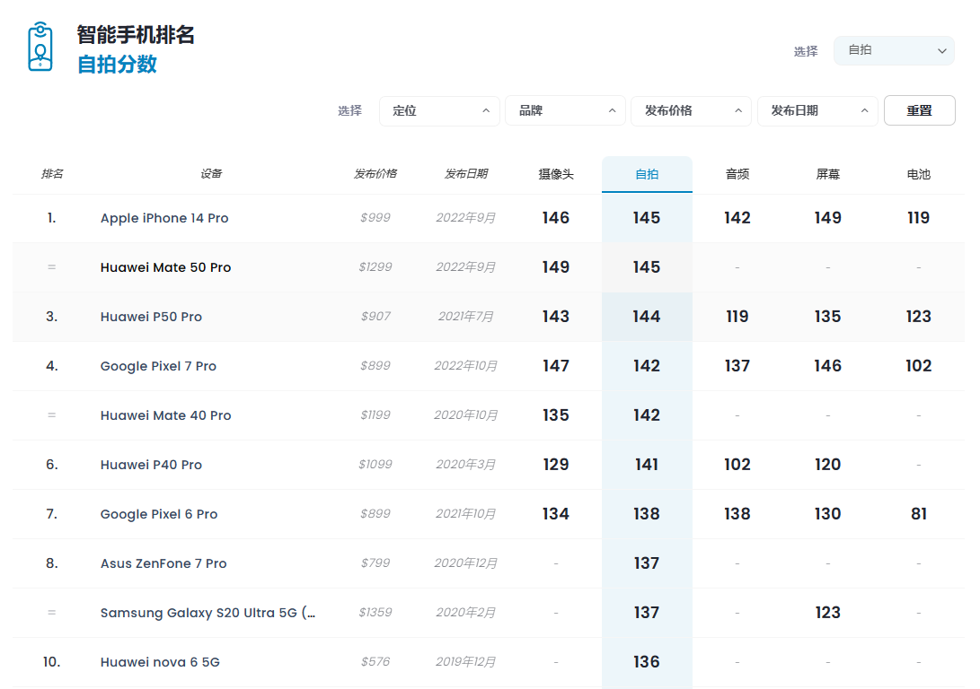Switch to the 电池 column tab
980x689 pixels.
919,174
